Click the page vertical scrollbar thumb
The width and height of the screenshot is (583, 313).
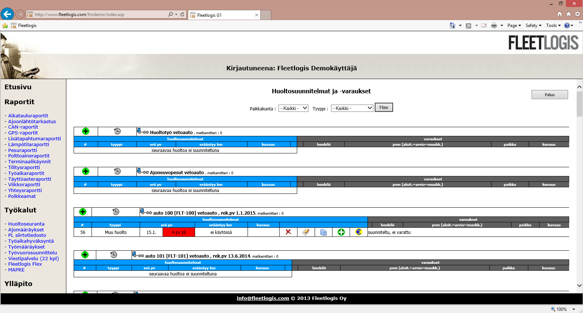click(579, 104)
